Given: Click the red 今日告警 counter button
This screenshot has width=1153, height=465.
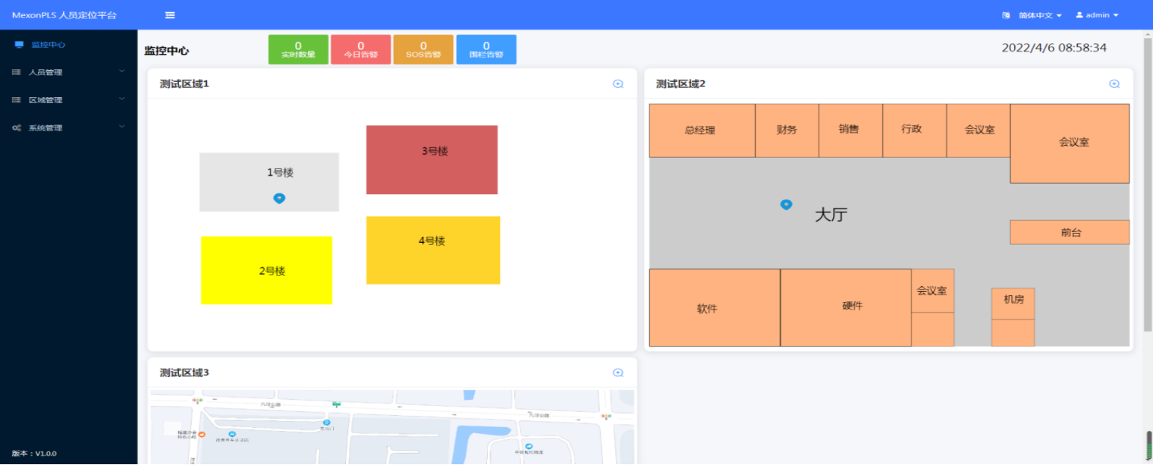Looking at the screenshot, I should 360,49.
